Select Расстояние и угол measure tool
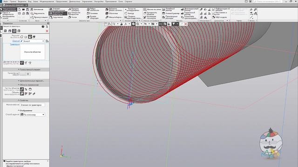Image resolution: width=298 pixels, height=167 pixels. tap(220, 13)
